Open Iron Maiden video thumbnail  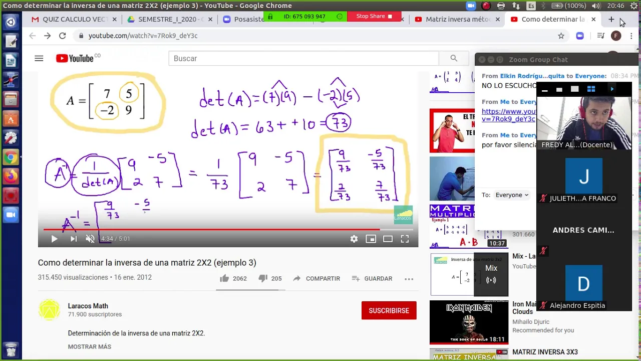pyautogui.click(x=469, y=322)
